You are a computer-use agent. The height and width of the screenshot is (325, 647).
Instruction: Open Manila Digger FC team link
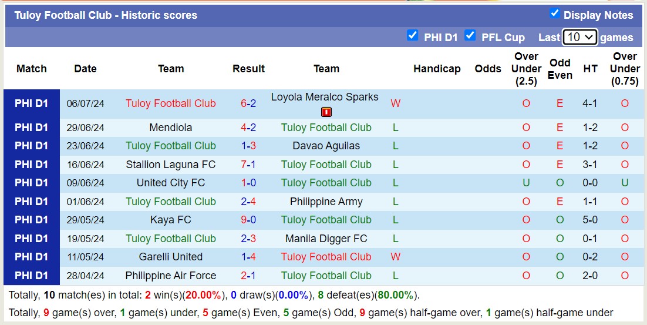(x=326, y=239)
